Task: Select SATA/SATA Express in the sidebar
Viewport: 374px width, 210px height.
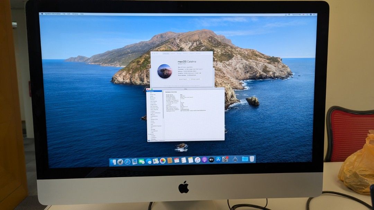Action: [156, 126]
